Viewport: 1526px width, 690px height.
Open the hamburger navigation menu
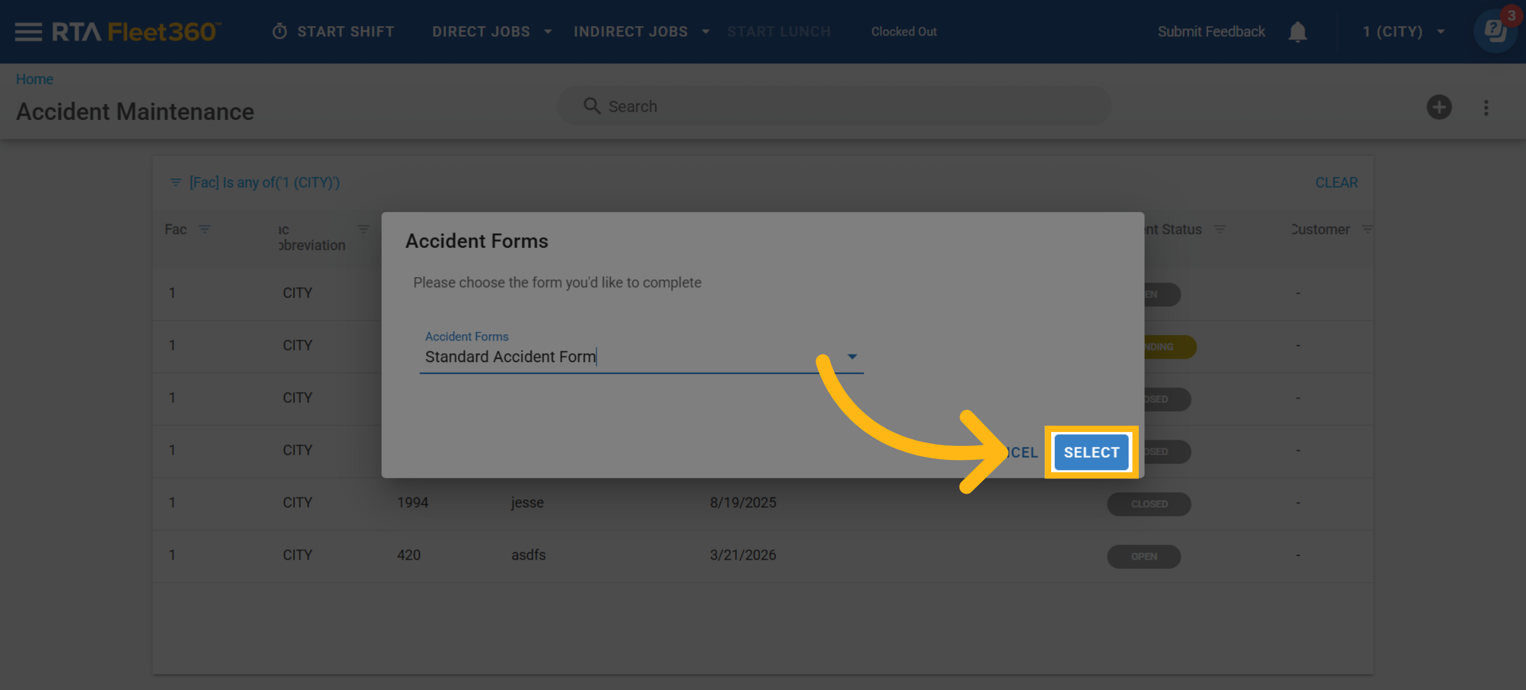click(28, 32)
